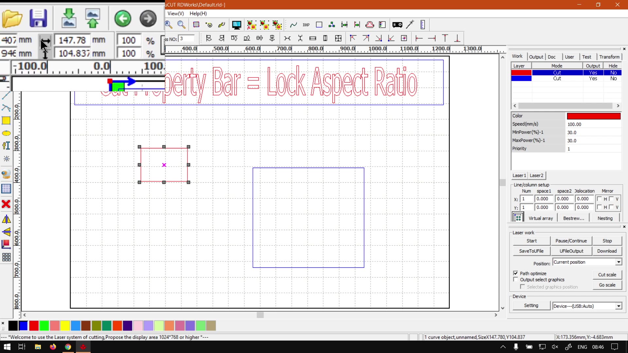Click the zoom out magnifier icon
Viewport: 628px width, 353px height.
coord(181,25)
